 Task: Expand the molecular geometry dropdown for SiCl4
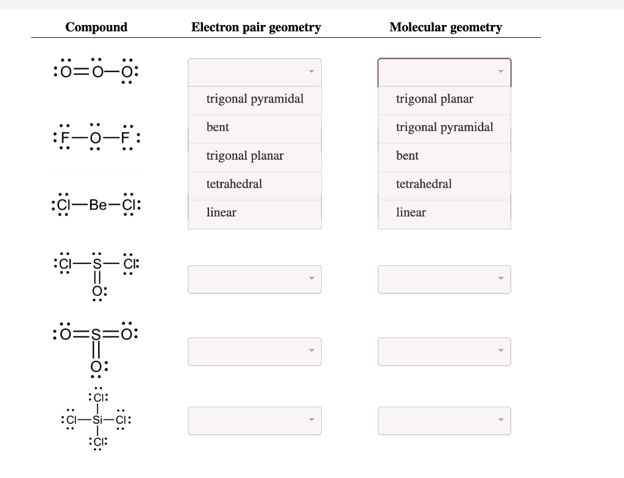coord(444,421)
